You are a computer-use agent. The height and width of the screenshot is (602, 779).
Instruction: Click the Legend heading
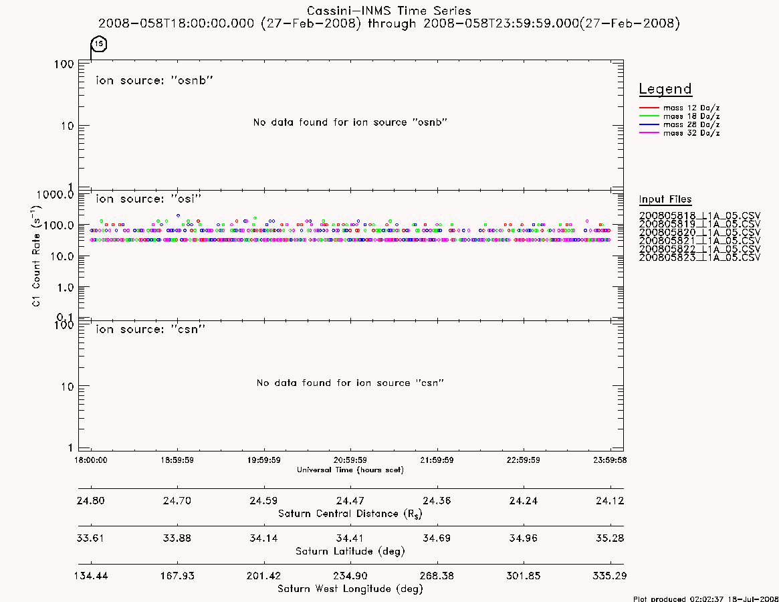pyautogui.click(x=665, y=89)
